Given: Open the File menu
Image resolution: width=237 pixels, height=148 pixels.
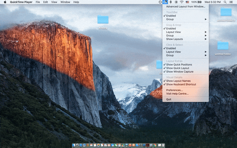Looking at the screenshot, I should [x=38, y=2].
